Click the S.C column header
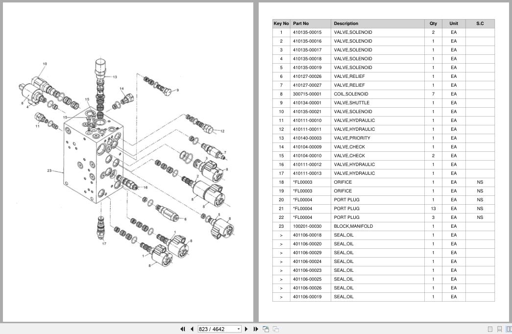Image resolution: width=512 pixels, height=334 pixels. tap(480, 24)
